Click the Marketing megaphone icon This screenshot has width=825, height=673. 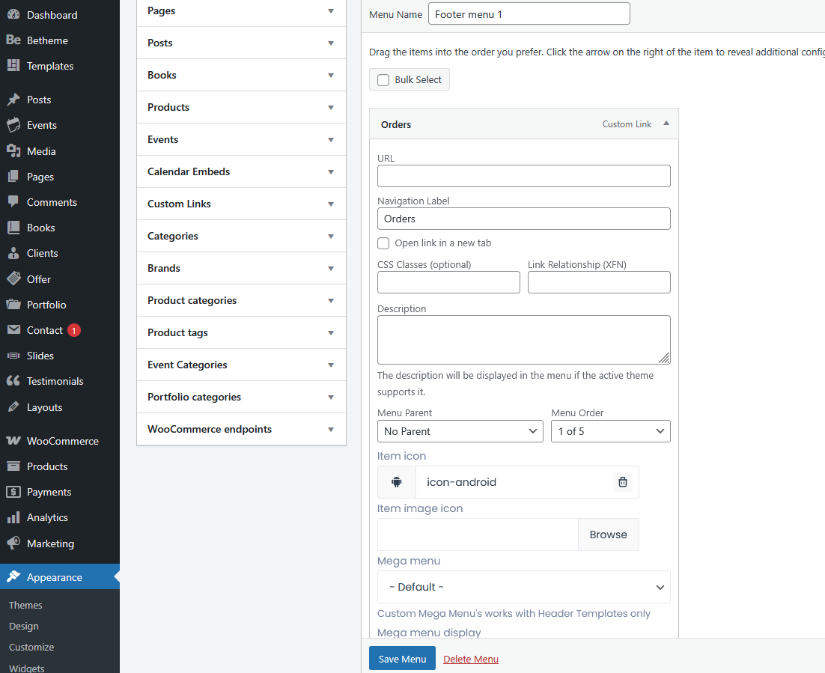[13, 543]
